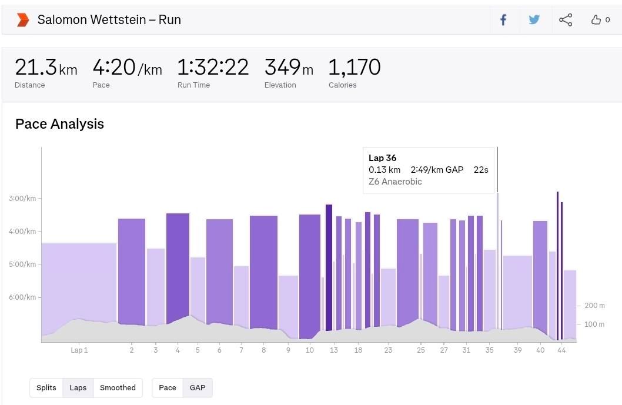Select the Lap 8 bar
The image size is (622, 405).
tap(263, 270)
